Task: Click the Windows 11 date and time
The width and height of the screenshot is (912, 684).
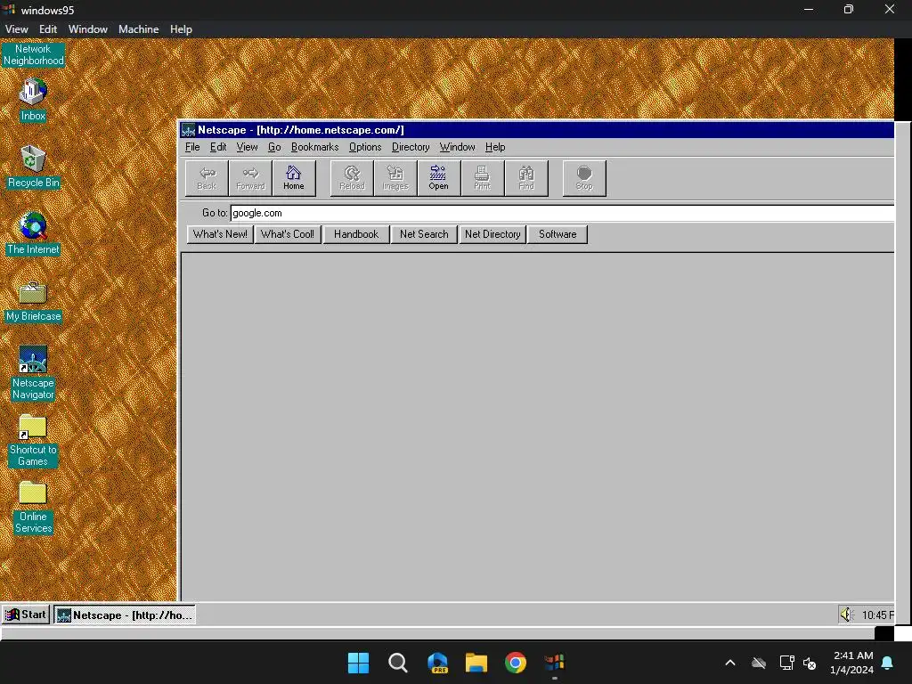Action: click(852, 663)
